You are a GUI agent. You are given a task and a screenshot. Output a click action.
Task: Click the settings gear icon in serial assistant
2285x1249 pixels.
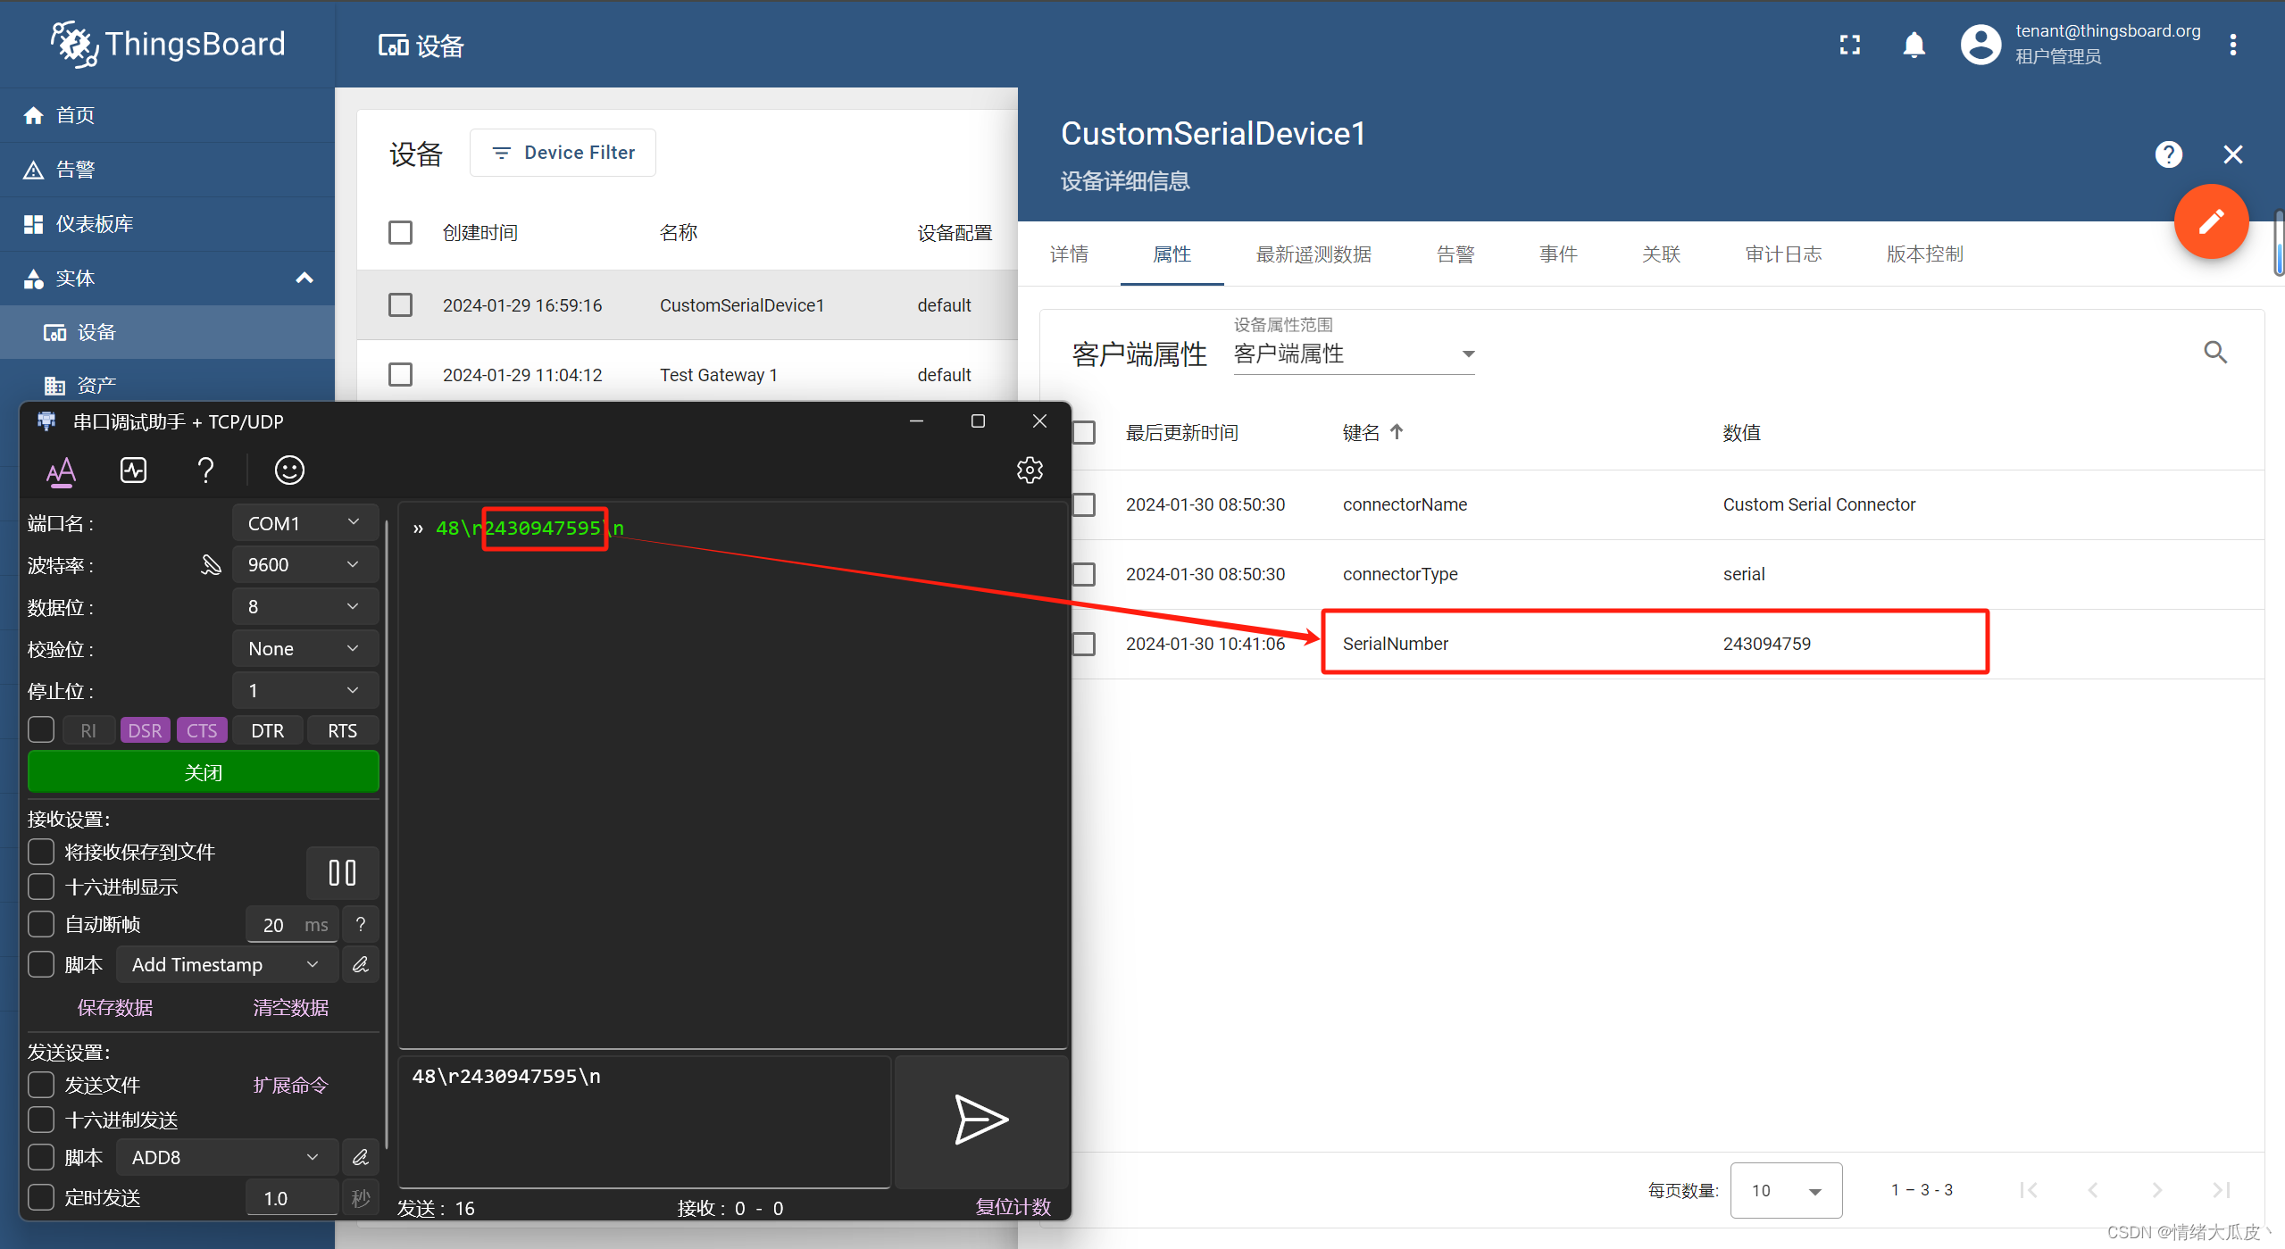pos(1030,470)
